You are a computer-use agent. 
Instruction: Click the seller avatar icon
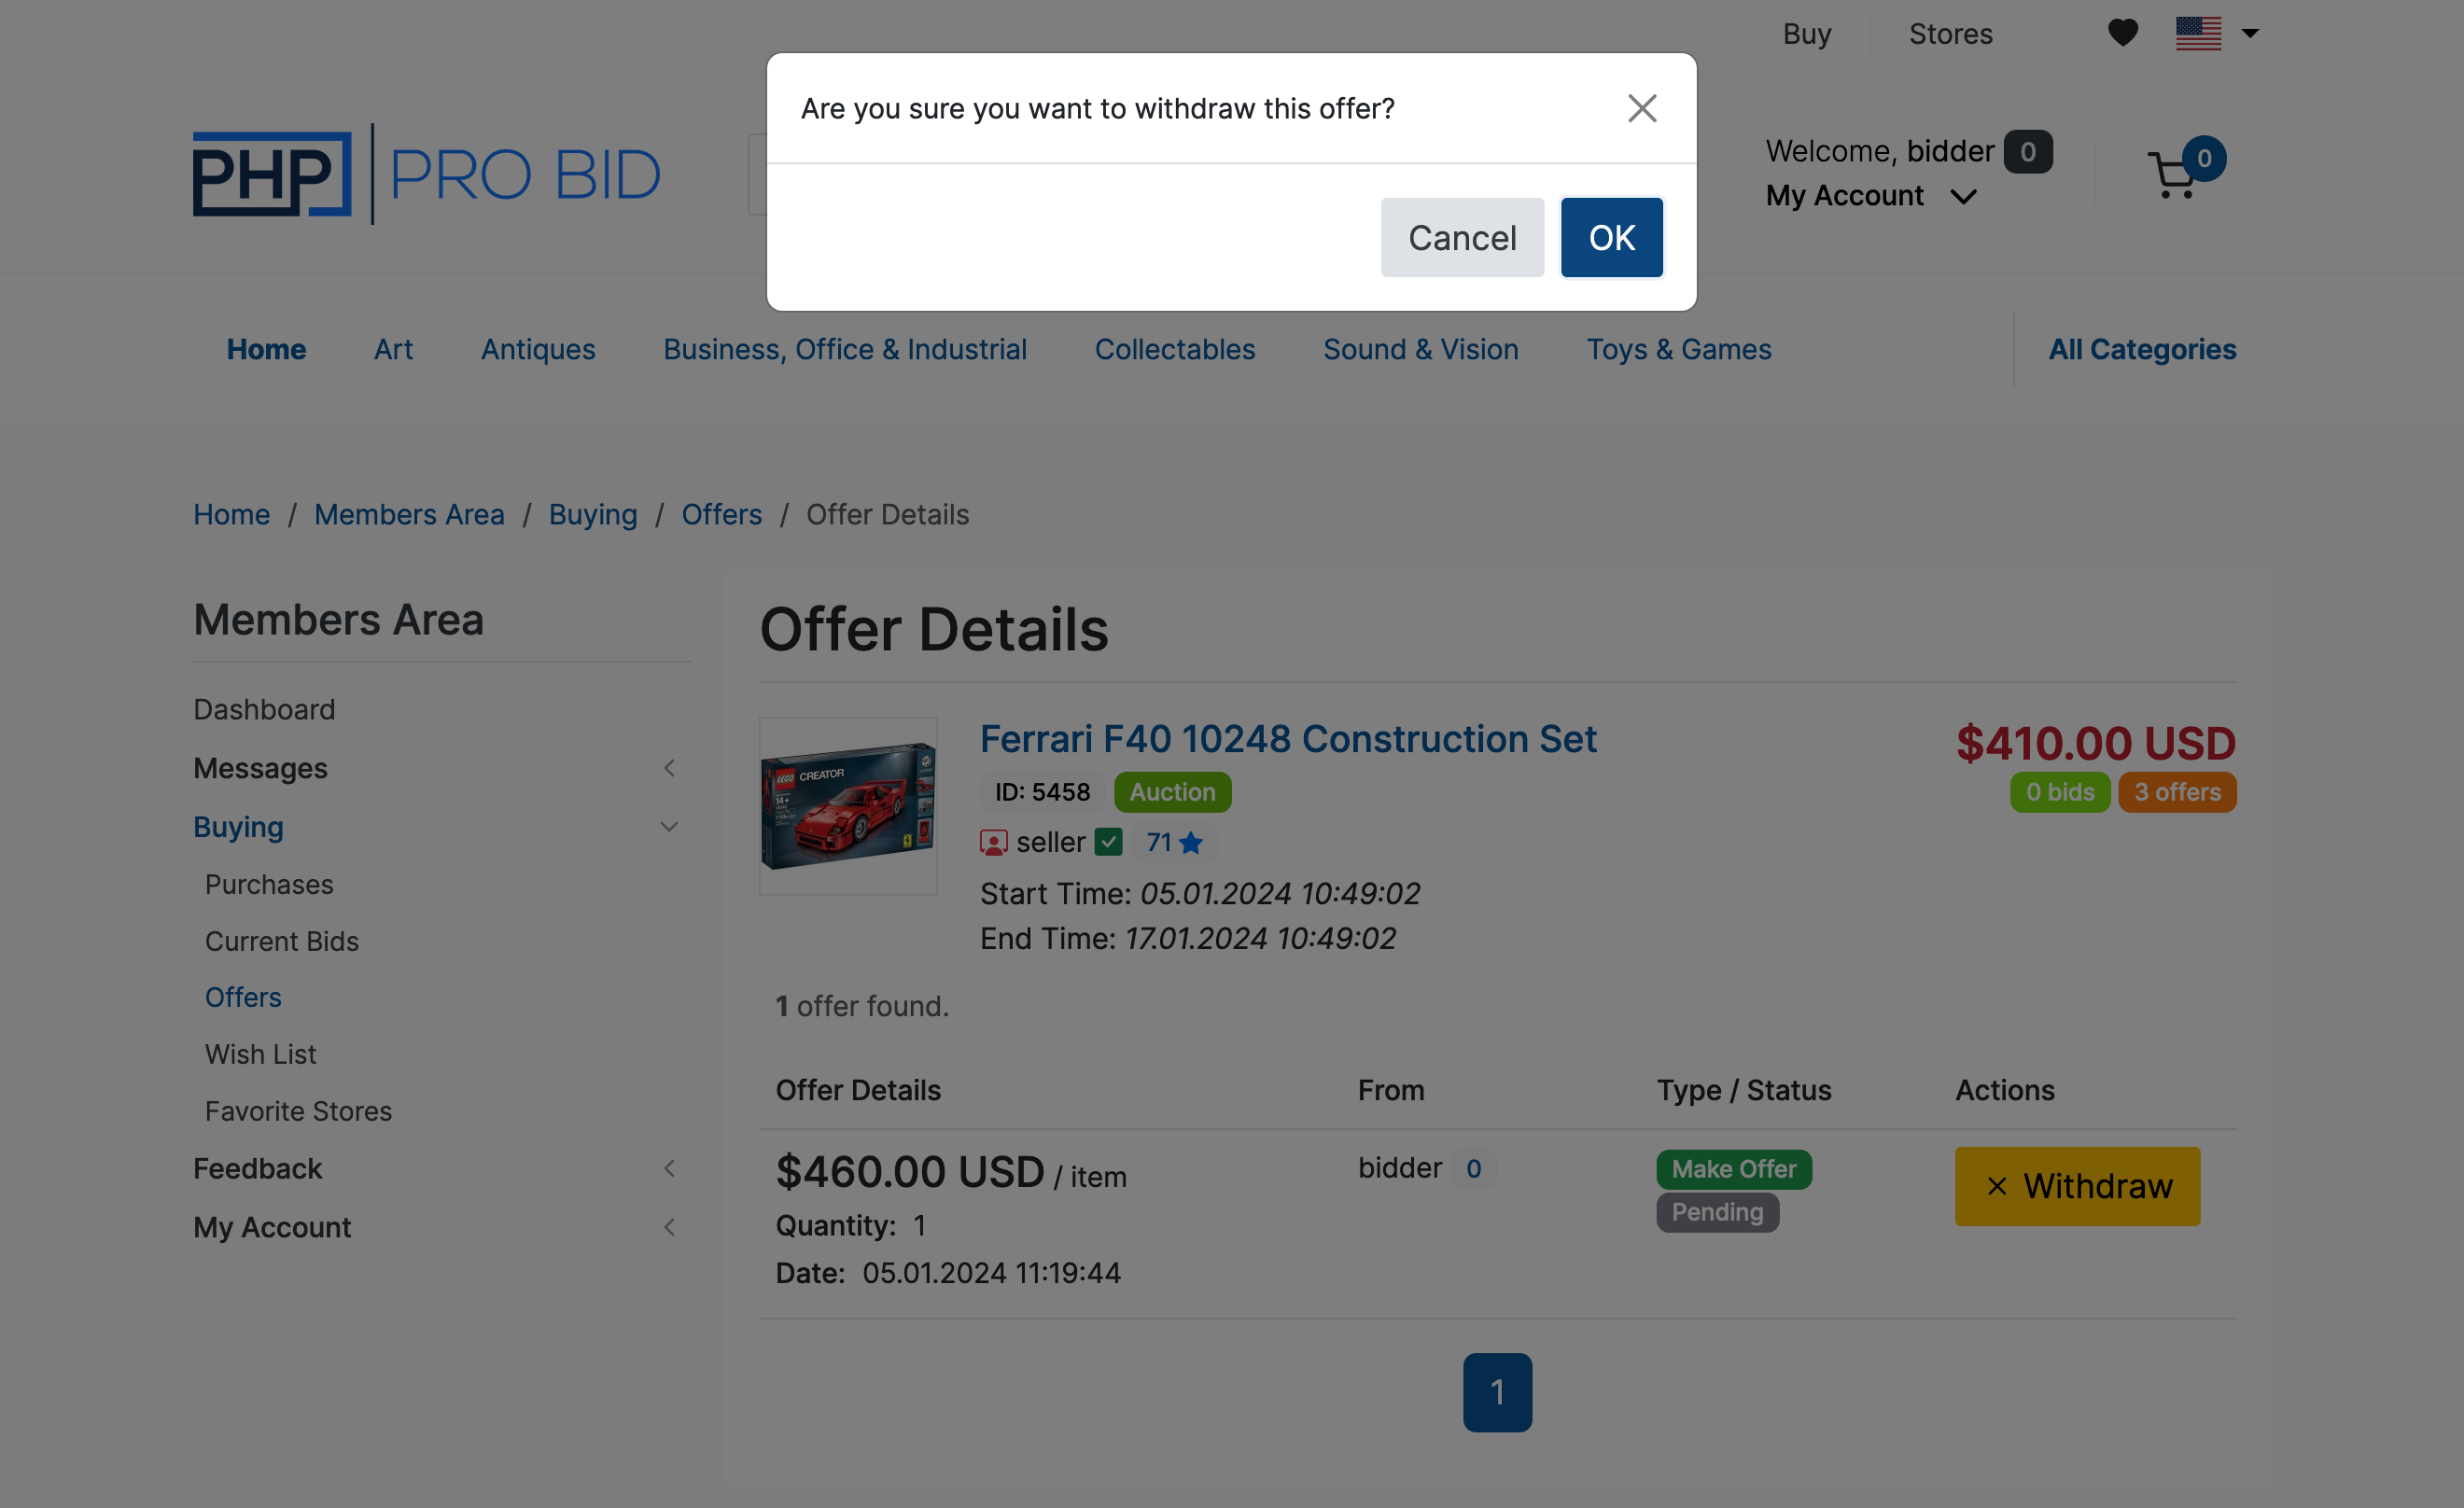pos(993,843)
